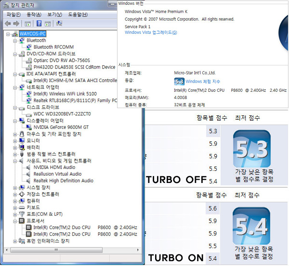The image size is (289, 266).
Task: Click the Back arrow in Device Manager toolbar
Action: click(8, 24)
